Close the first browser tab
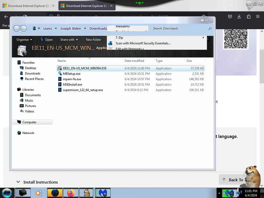 (53, 6)
